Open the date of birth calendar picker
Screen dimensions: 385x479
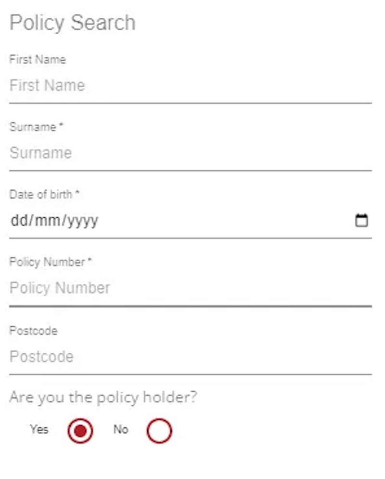click(x=361, y=220)
